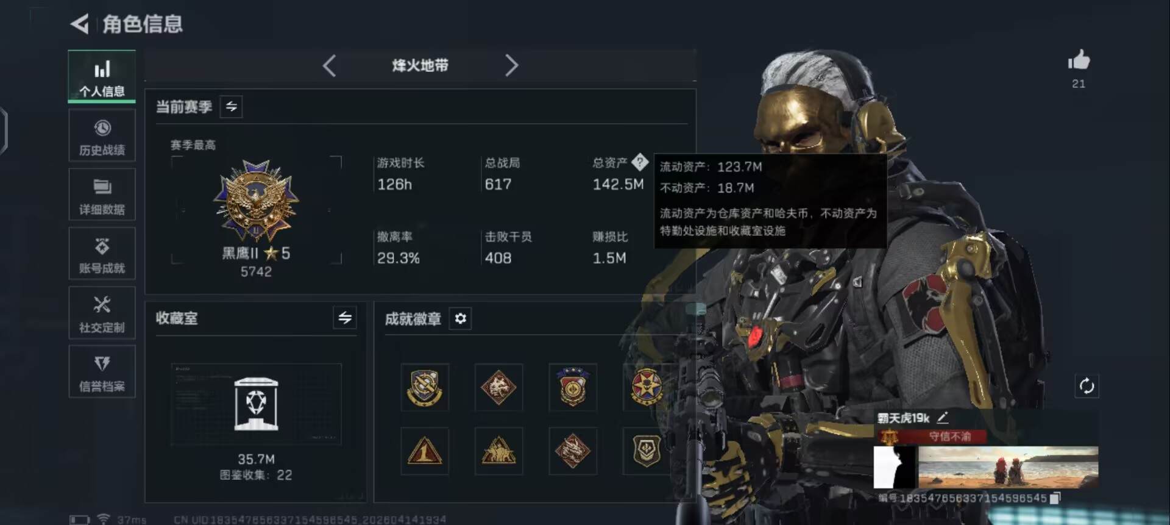Rotate the character model with refresh icon

tap(1087, 386)
